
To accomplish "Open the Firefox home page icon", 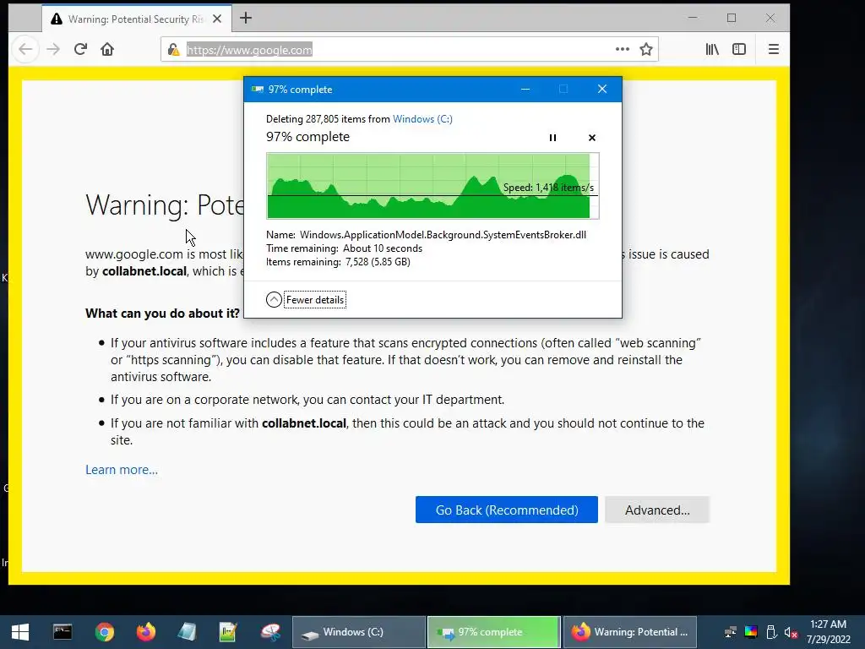I will pos(107,49).
